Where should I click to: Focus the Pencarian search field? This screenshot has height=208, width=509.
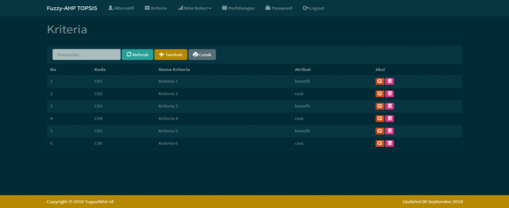[86, 55]
